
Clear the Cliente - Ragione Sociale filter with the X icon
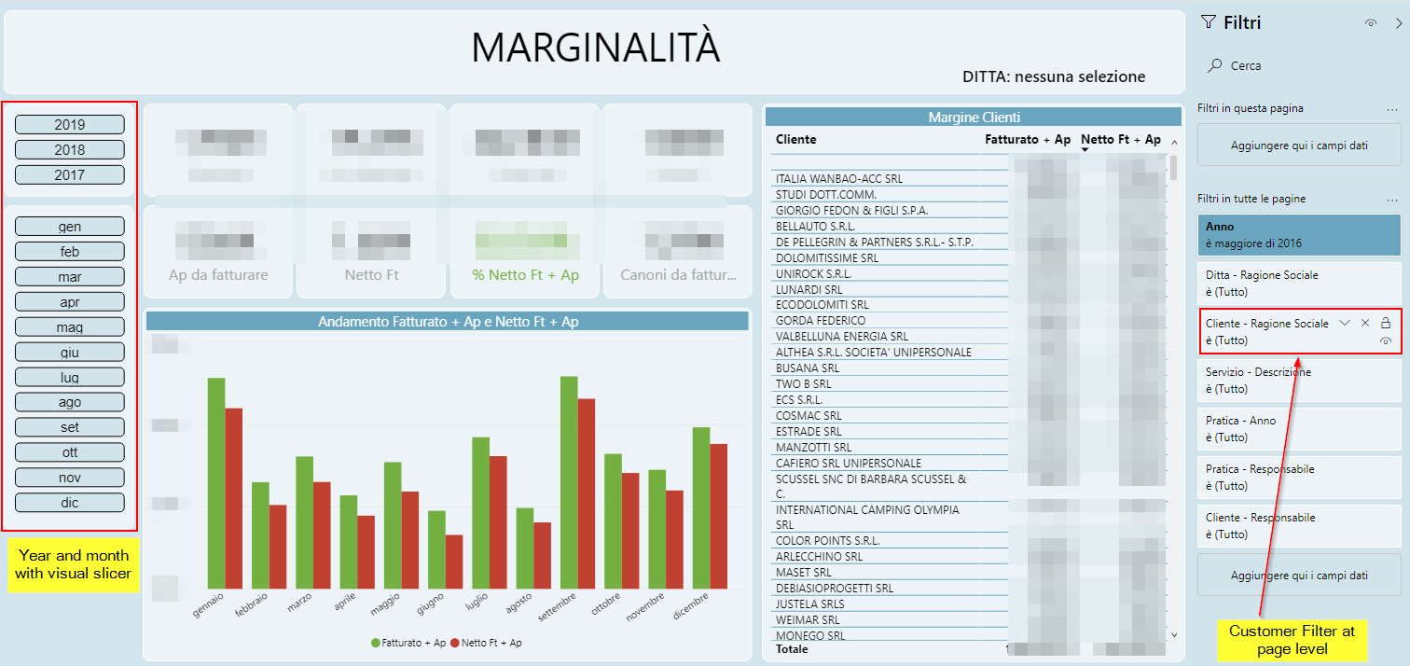[x=1365, y=323]
